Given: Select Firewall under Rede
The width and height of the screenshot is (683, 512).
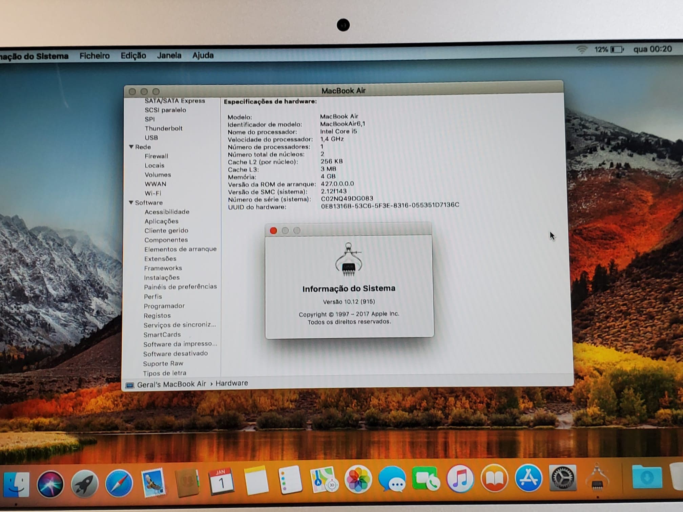Looking at the screenshot, I should tap(156, 156).
